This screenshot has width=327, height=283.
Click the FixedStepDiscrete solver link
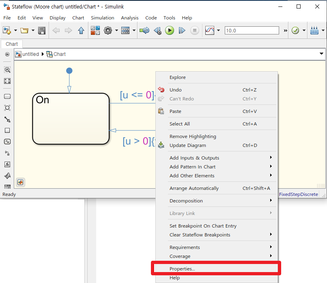click(x=299, y=194)
